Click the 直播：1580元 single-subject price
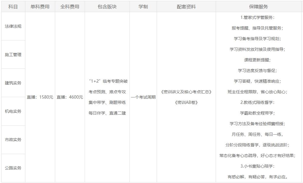Image resolution: width=303 pixels, height=183 pixels. [x=40, y=97]
